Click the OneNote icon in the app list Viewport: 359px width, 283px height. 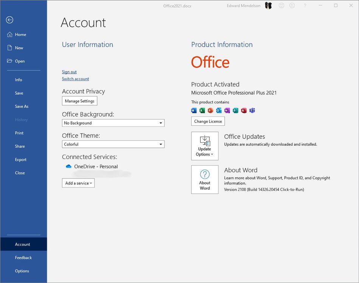pyautogui.click(x=227, y=110)
